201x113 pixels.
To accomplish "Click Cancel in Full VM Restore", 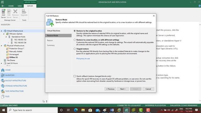I will point(148,89).
